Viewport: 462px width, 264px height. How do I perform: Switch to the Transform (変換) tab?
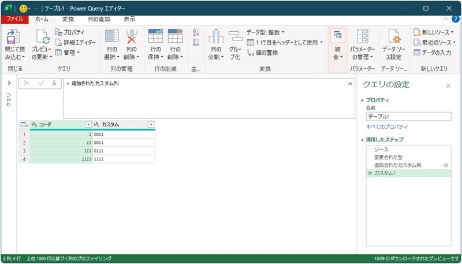pos(68,19)
